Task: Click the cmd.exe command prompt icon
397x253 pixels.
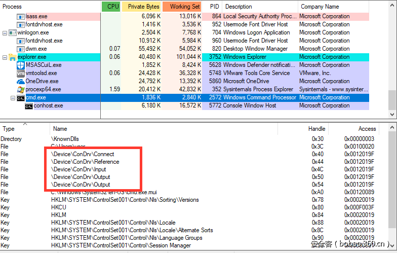Action: [21, 97]
